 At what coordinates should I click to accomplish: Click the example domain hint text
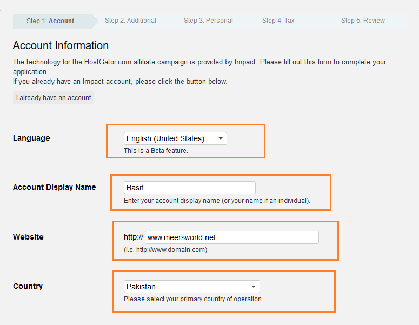[165, 250]
